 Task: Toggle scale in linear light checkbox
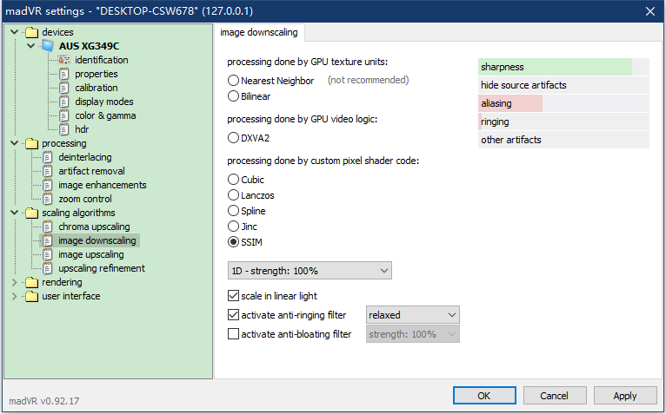[233, 296]
